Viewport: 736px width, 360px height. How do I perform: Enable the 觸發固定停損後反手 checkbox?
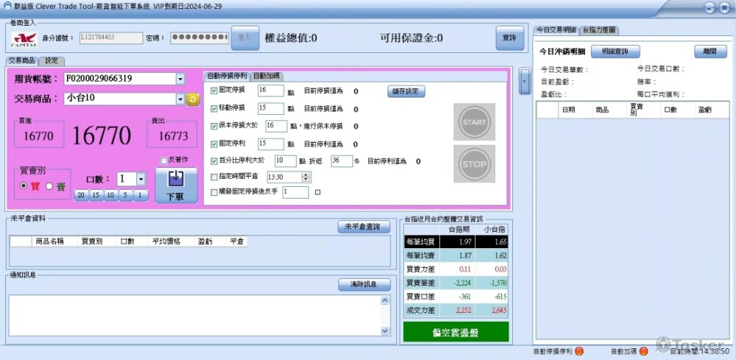[214, 192]
